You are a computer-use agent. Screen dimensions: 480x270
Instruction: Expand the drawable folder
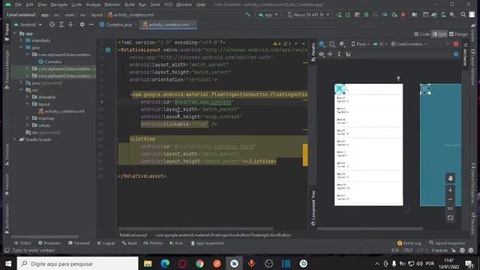(27, 97)
